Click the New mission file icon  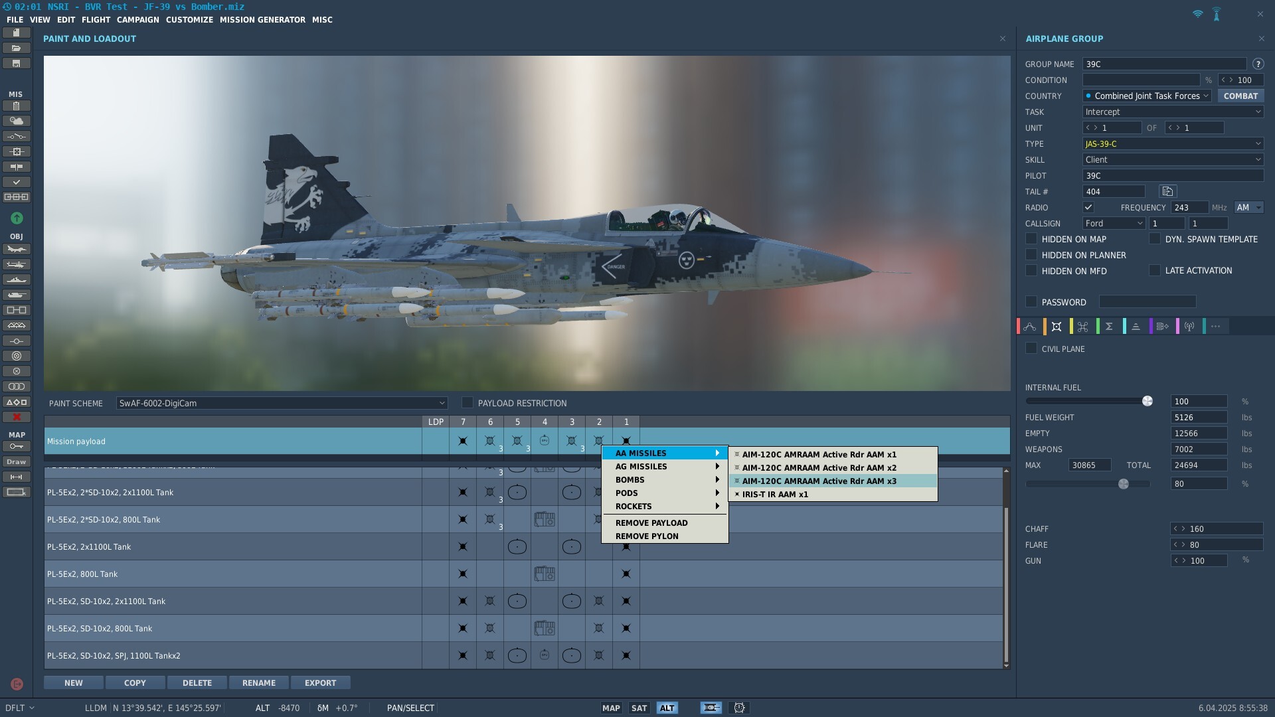(x=17, y=33)
